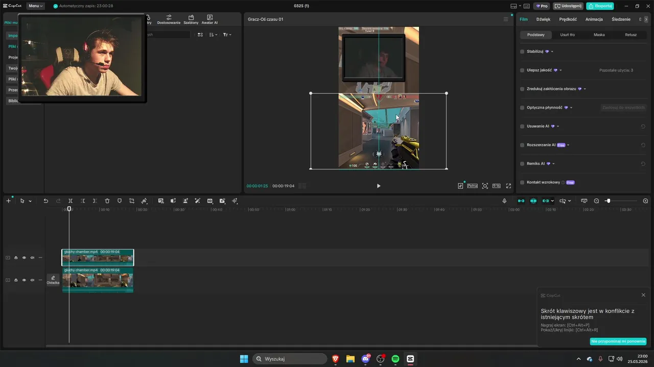Open the Szablony templates panel
The width and height of the screenshot is (654, 367).
[191, 19]
